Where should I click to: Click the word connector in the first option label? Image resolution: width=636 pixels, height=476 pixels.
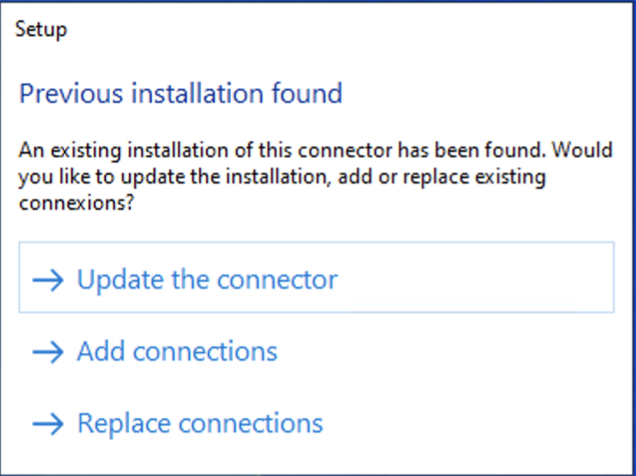[277, 280]
